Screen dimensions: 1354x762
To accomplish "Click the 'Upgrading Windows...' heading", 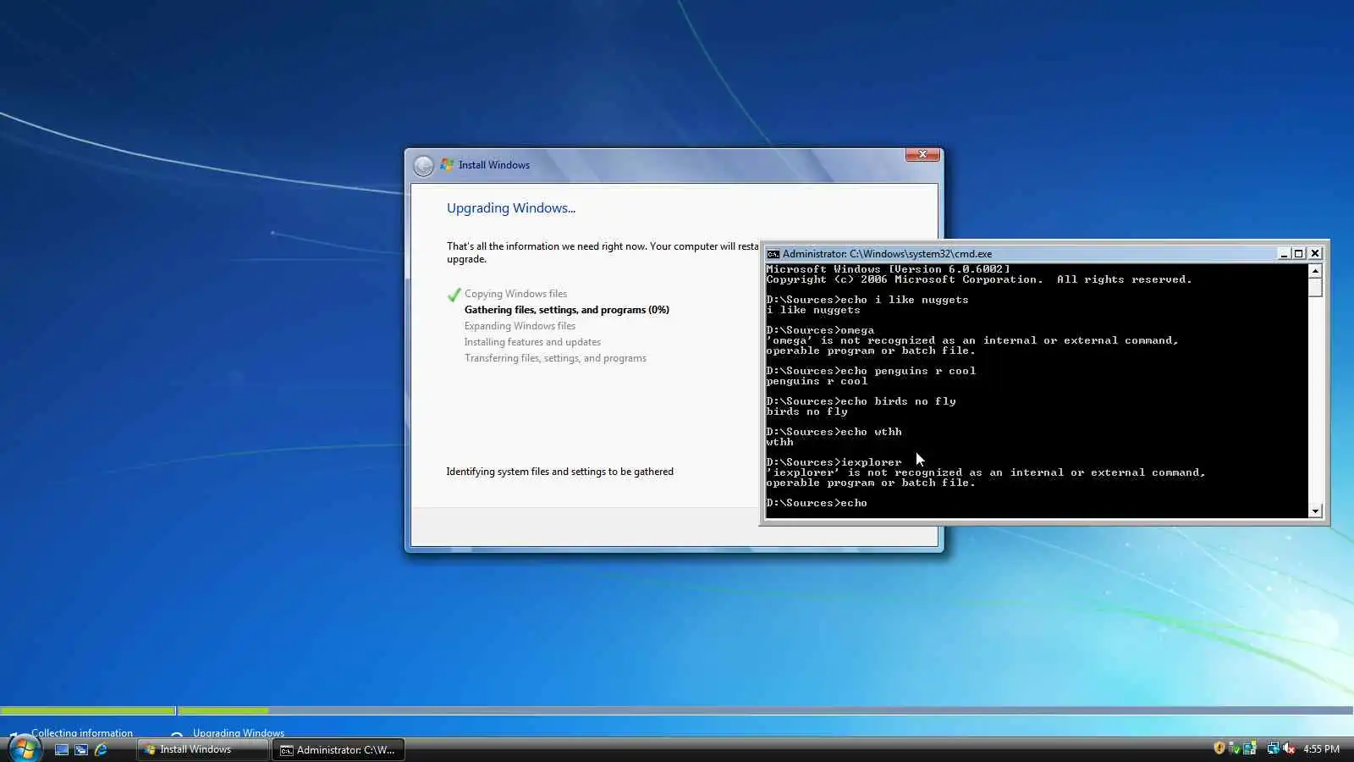I will pos(511,208).
